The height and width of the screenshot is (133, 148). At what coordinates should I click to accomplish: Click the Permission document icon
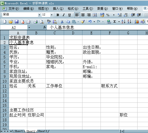[x=22, y=22]
